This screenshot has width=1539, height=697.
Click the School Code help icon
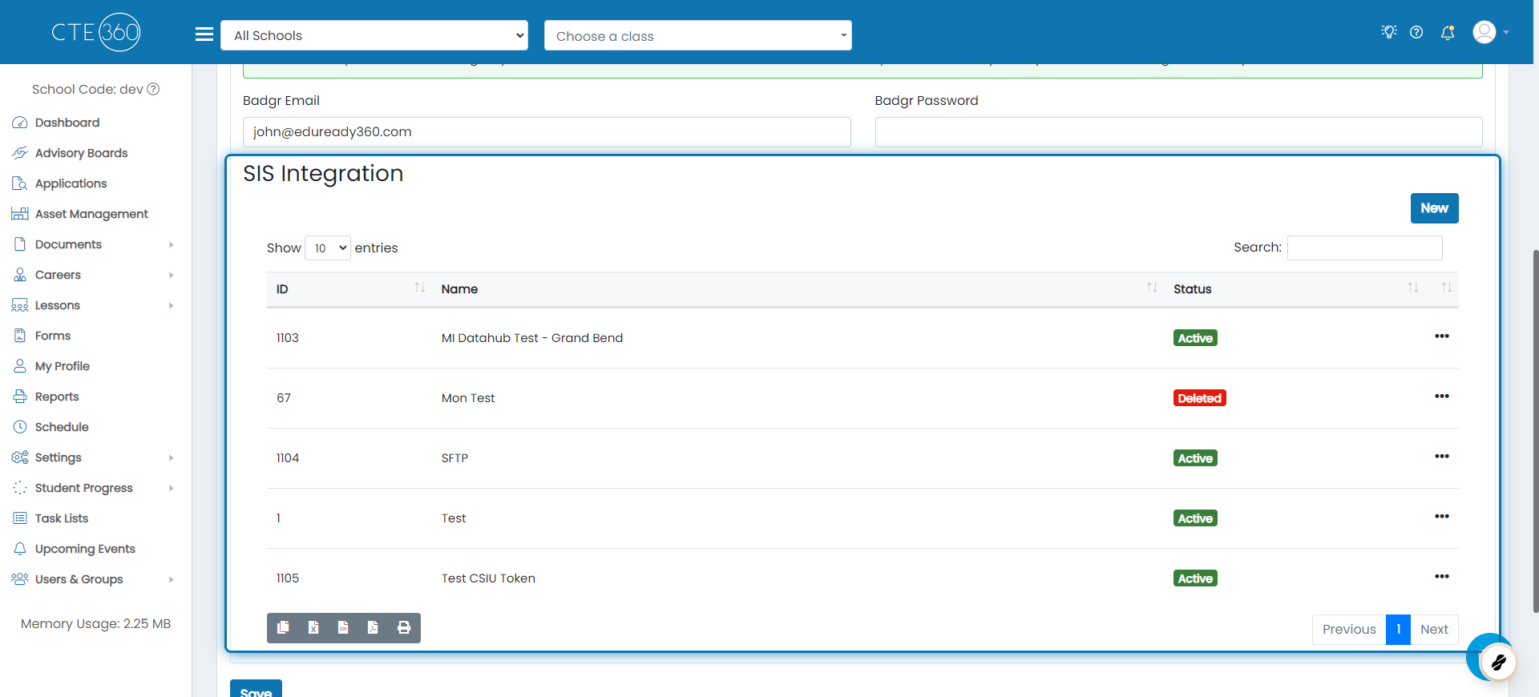tap(153, 89)
